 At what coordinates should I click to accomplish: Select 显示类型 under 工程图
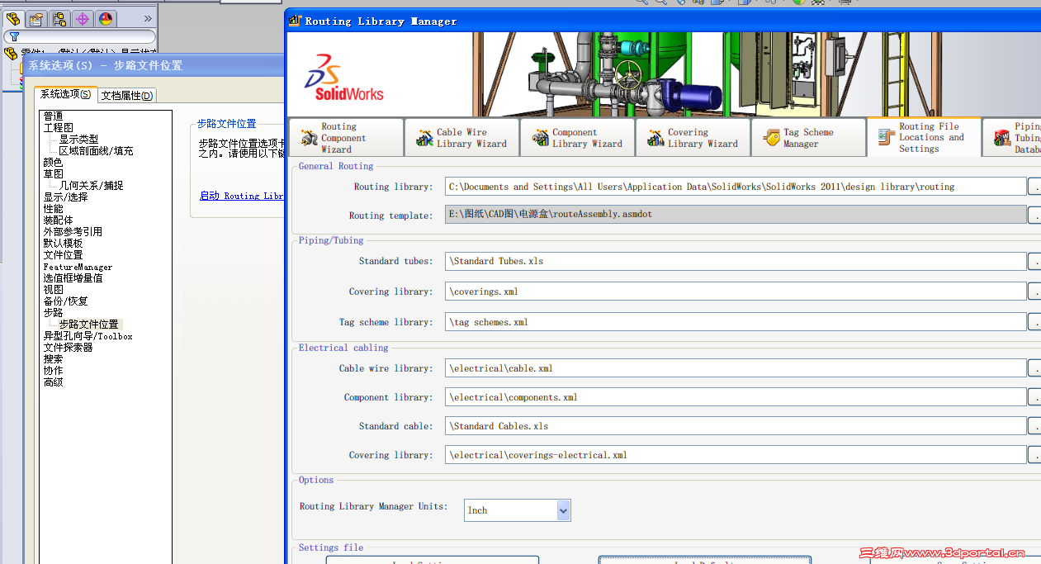[78, 140]
